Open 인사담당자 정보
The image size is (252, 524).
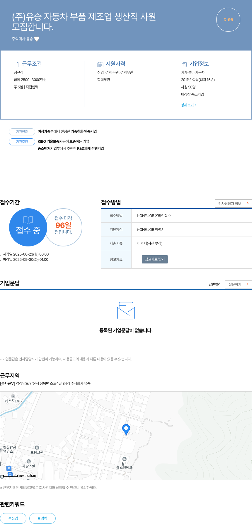pyautogui.click(x=233, y=204)
